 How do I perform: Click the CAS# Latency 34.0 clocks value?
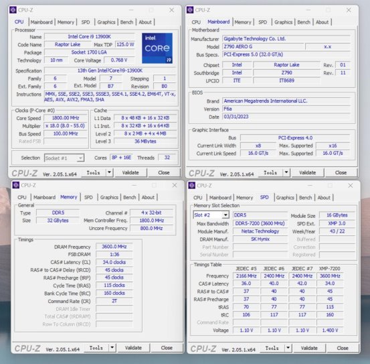click(x=114, y=262)
